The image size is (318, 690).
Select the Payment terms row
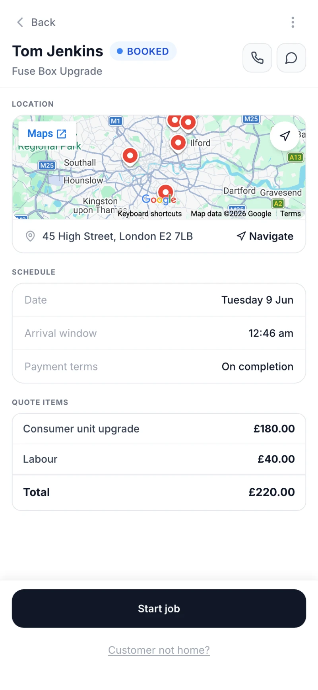click(159, 367)
